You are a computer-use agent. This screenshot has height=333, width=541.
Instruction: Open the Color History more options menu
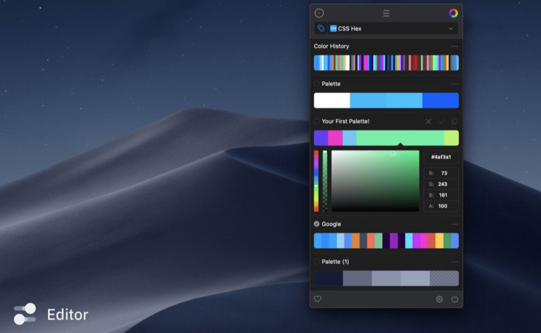point(454,46)
